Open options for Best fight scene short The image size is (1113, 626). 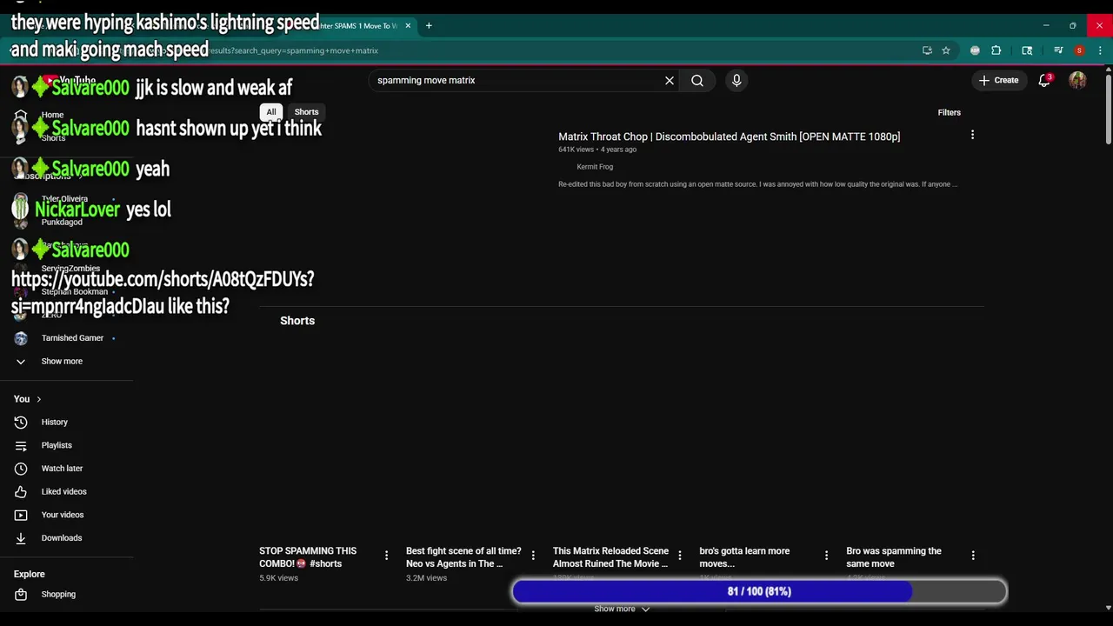click(x=533, y=555)
